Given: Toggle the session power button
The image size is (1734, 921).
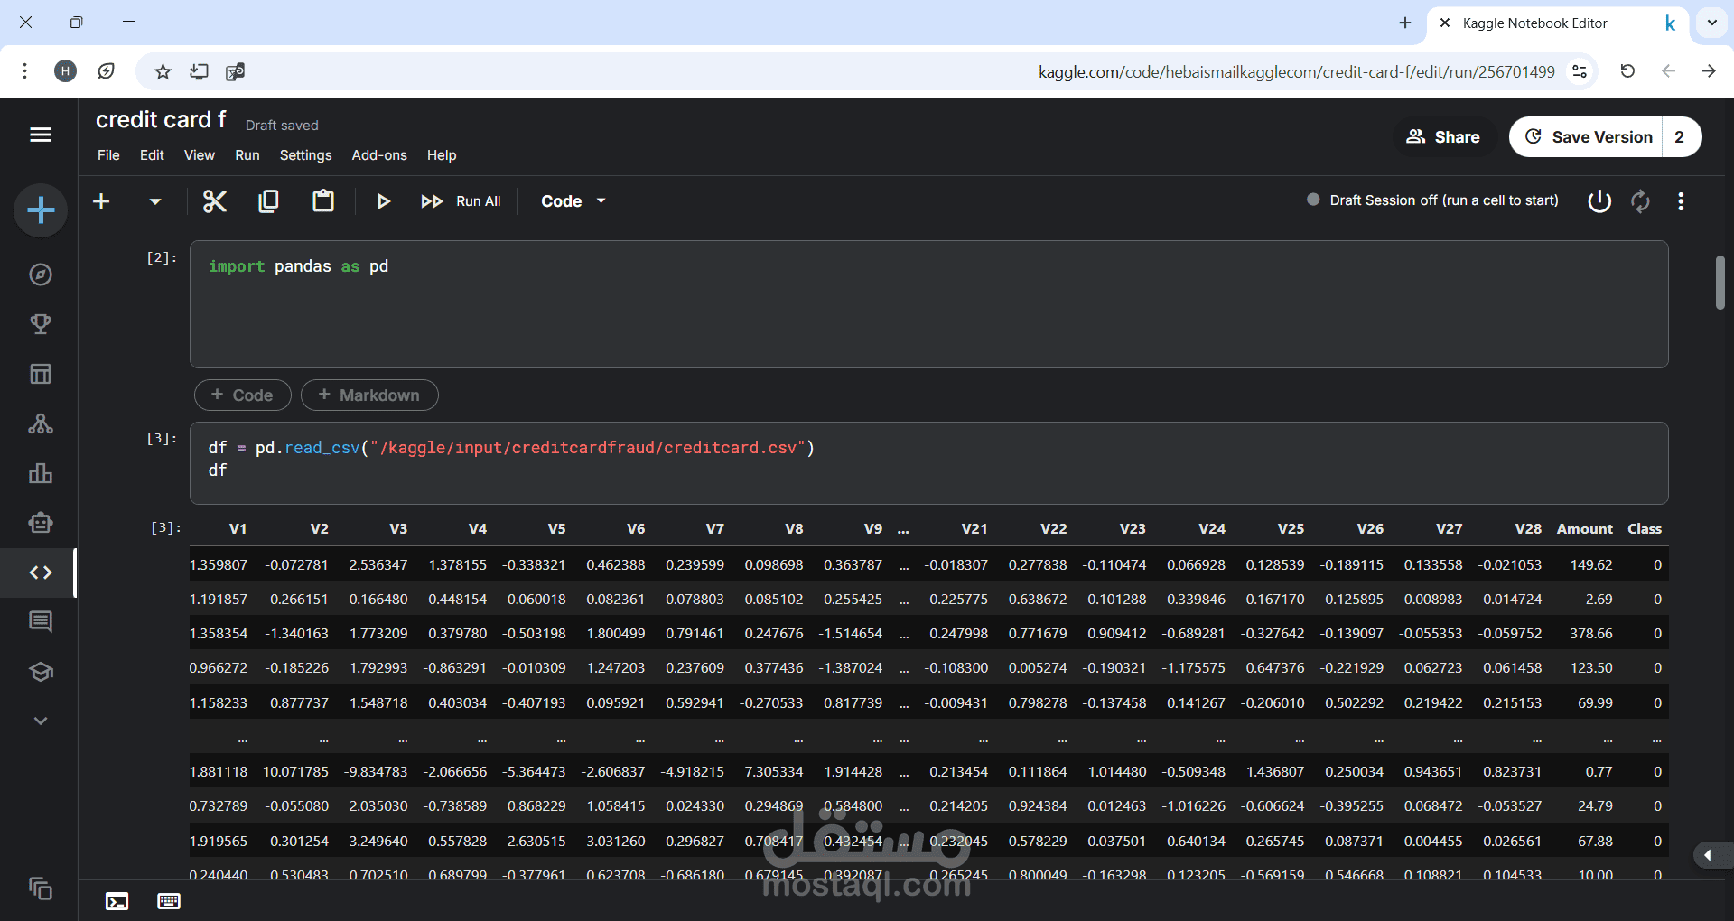Looking at the screenshot, I should click(1599, 200).
